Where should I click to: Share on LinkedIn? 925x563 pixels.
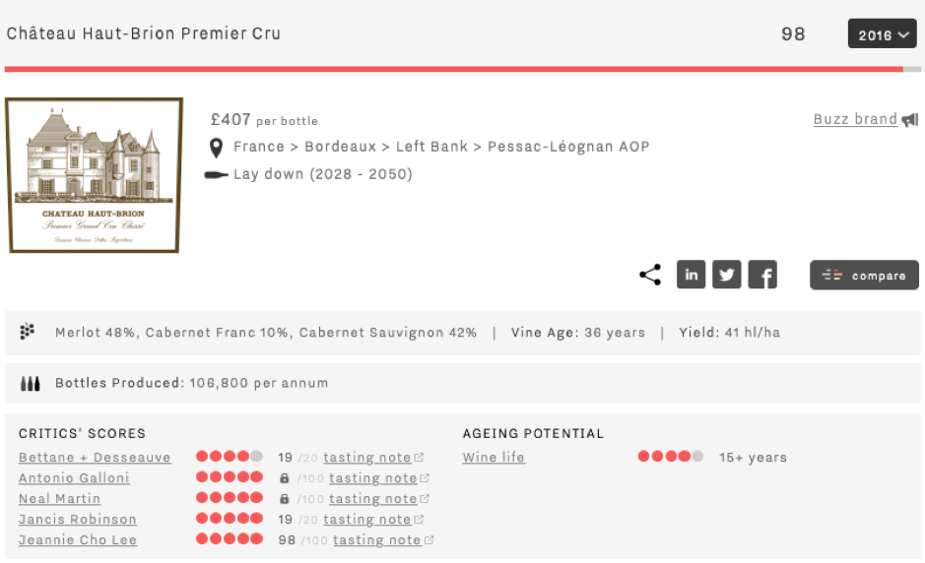pos(691,275)
